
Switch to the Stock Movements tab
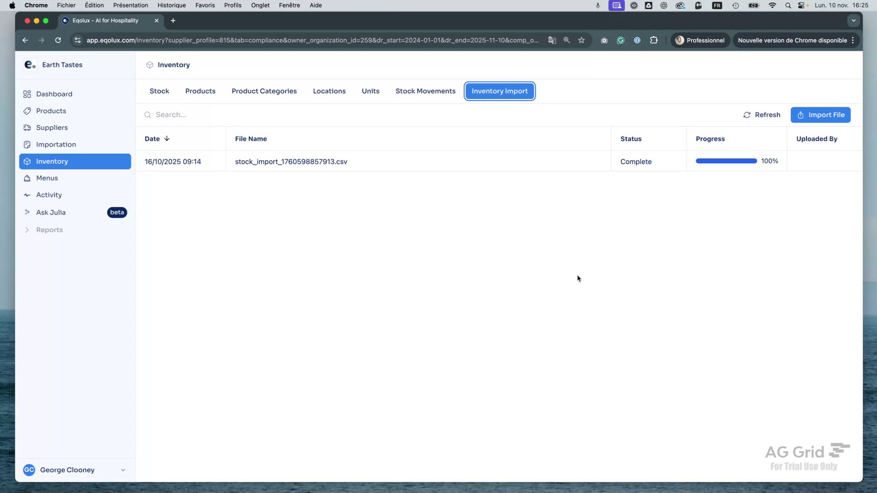pos(425,91)
